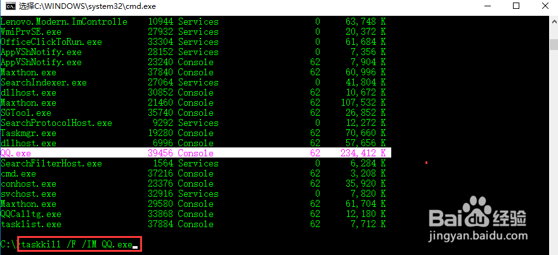
Task: Click the OfficeClickToRun.exe process name
Action: [51, 42]
